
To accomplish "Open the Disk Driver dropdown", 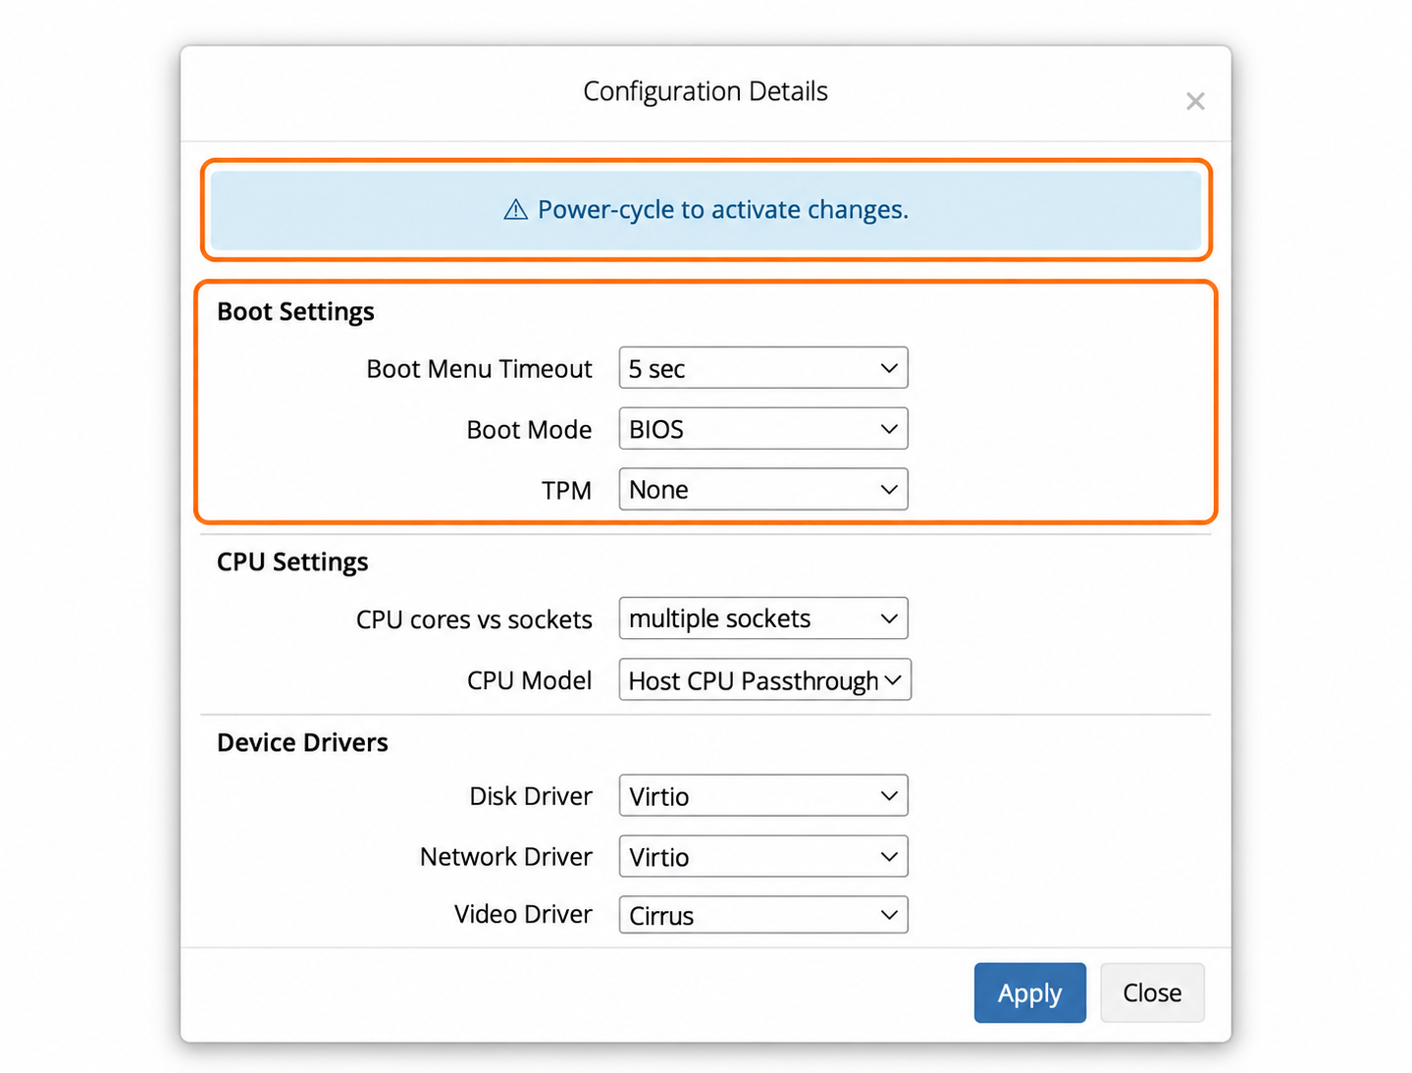I will (763, 796).
